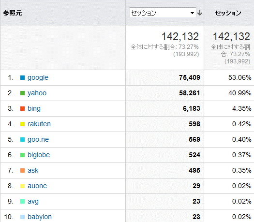Select the 524 sessions value for biglobe
The height and width of the screenshot is (222, 254).
coord(194,155)
